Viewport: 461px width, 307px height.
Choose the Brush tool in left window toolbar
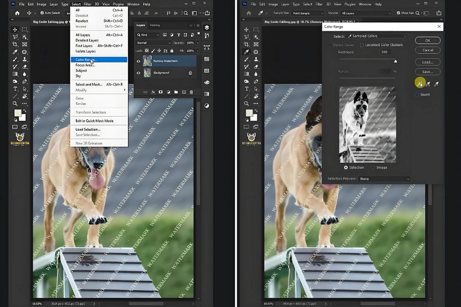(15, 59)
